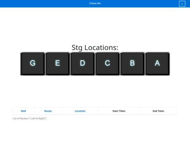Screen dimensions: 190x143
Task: Click the End Time column header
Action: [158, 111]
